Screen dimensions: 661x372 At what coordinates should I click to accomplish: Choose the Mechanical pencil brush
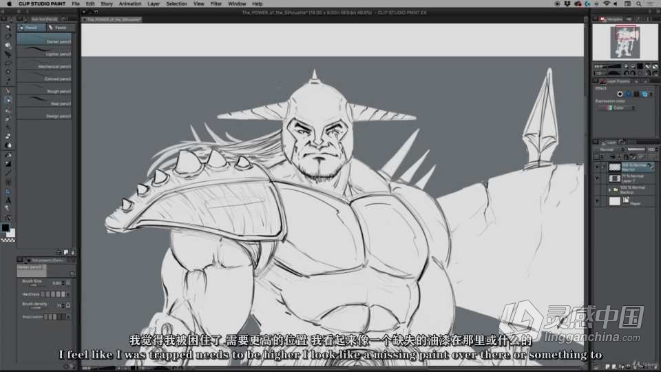point(45,66)
